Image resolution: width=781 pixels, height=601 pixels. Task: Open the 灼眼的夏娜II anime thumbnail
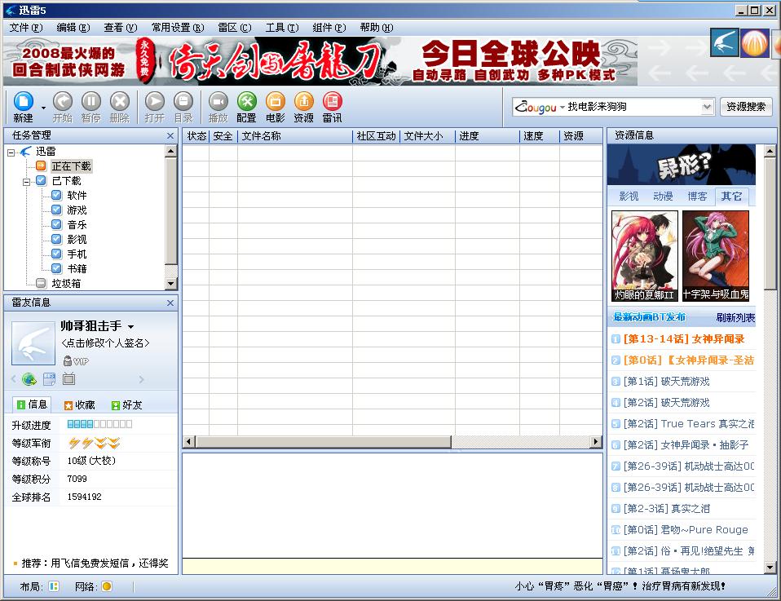645,256
